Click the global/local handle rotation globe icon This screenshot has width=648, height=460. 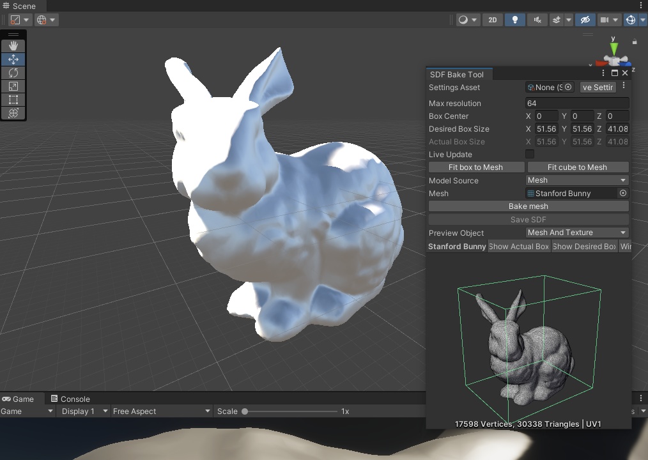(42, 20)
